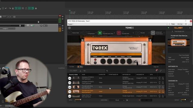Download the Super-Sonic For Bass model
This screenshot has height=108, width=193.
coord(163,95)
